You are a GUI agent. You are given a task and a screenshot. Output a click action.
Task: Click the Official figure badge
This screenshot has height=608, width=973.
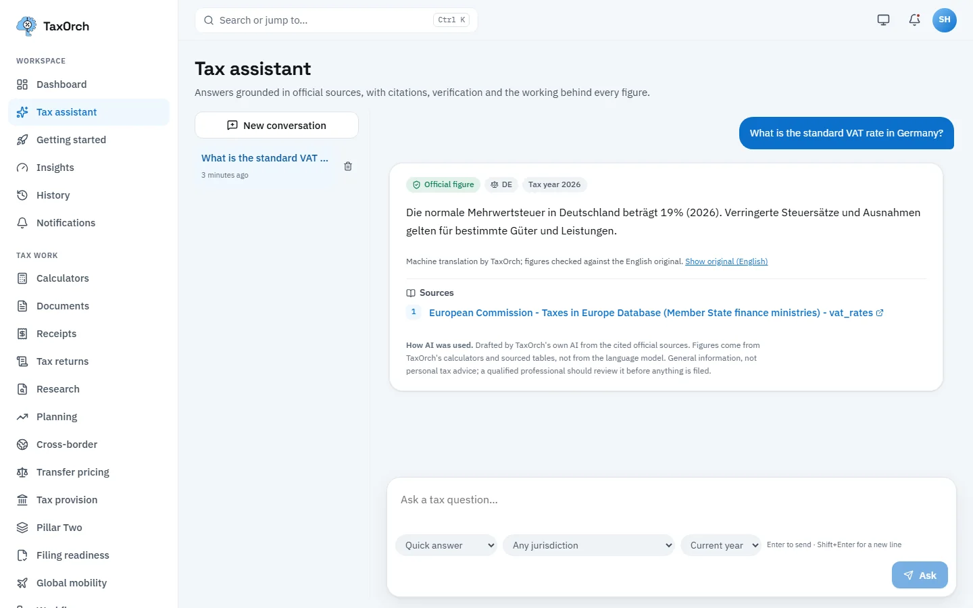coord(443,184)
